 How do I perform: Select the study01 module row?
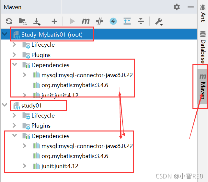(99, 106)
